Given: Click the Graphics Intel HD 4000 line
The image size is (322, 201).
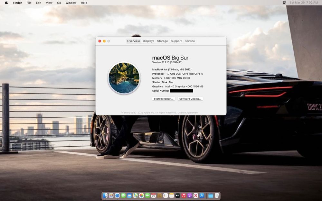Looking at the screenshot, I should 178,87.
